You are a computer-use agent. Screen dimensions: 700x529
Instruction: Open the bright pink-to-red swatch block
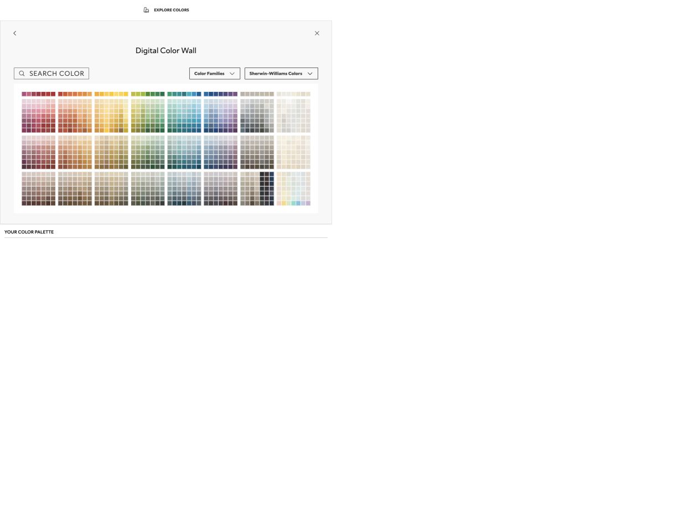point(39,116)
